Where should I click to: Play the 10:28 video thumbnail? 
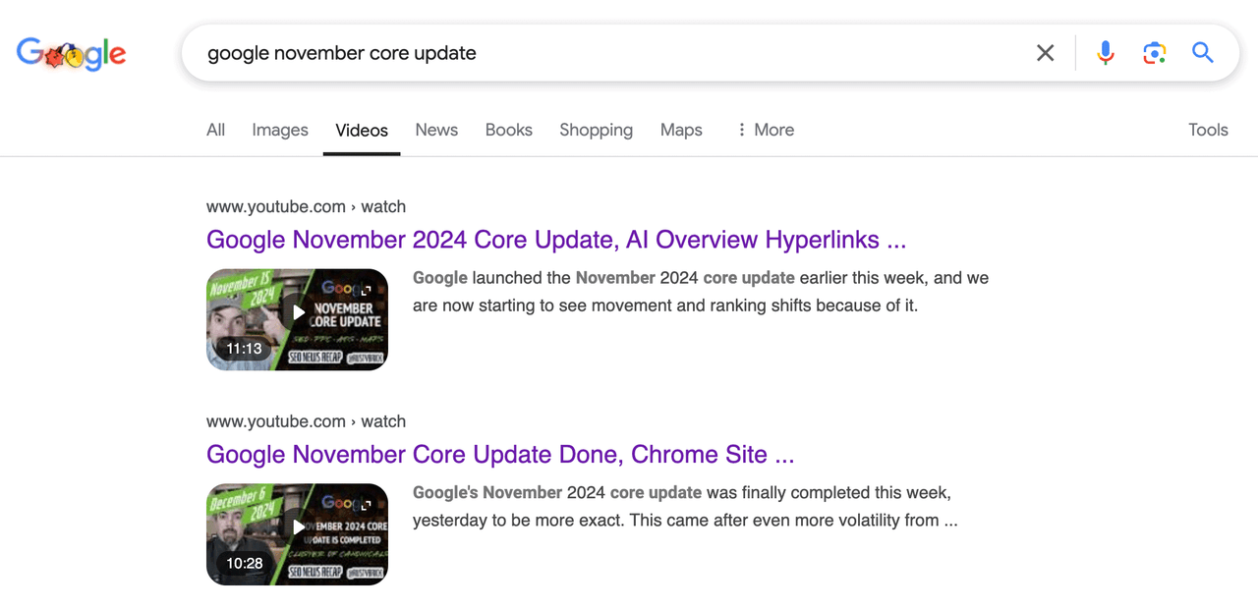point(297,534)
